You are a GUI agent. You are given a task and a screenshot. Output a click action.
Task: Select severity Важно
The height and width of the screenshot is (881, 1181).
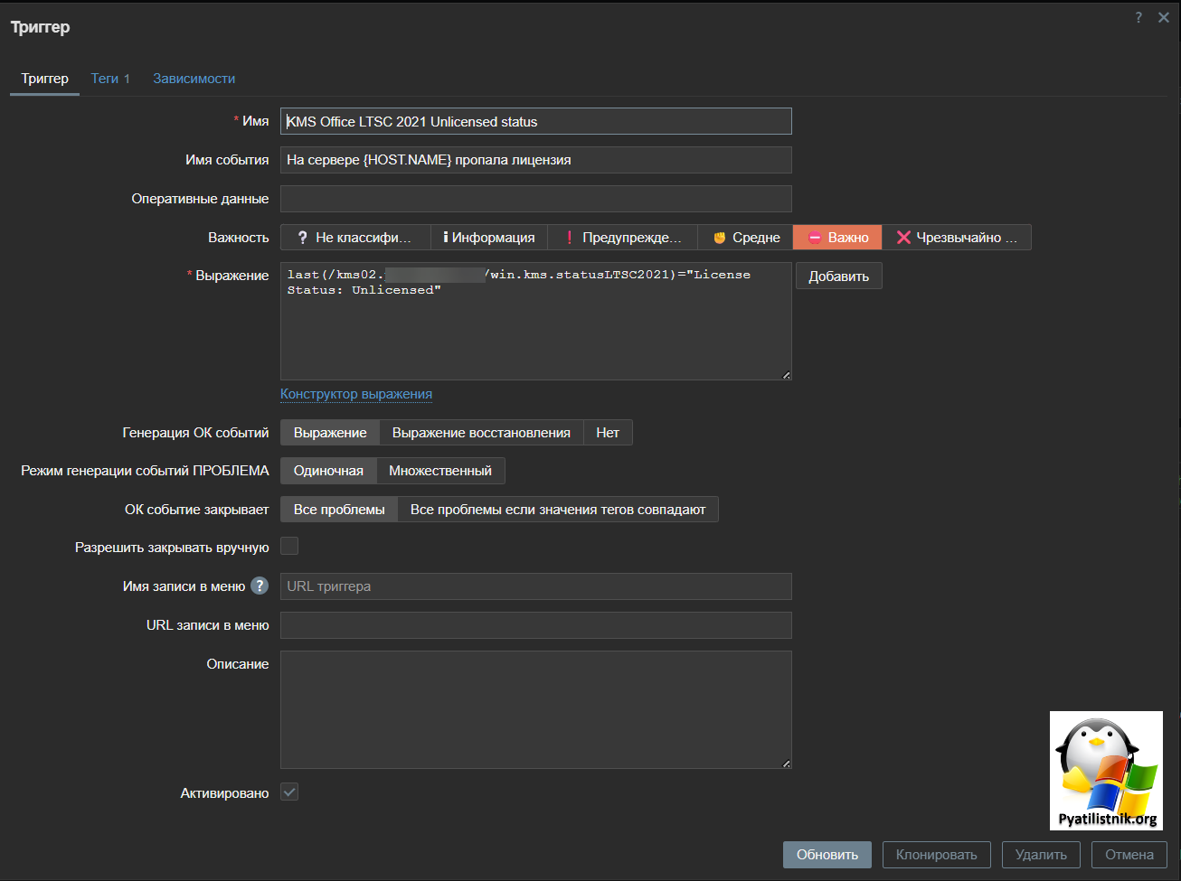(837, 238)
